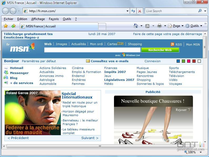Open the Outils menu in menu bar
Viewport: 209px width, 157px height.
coord(67,19)
